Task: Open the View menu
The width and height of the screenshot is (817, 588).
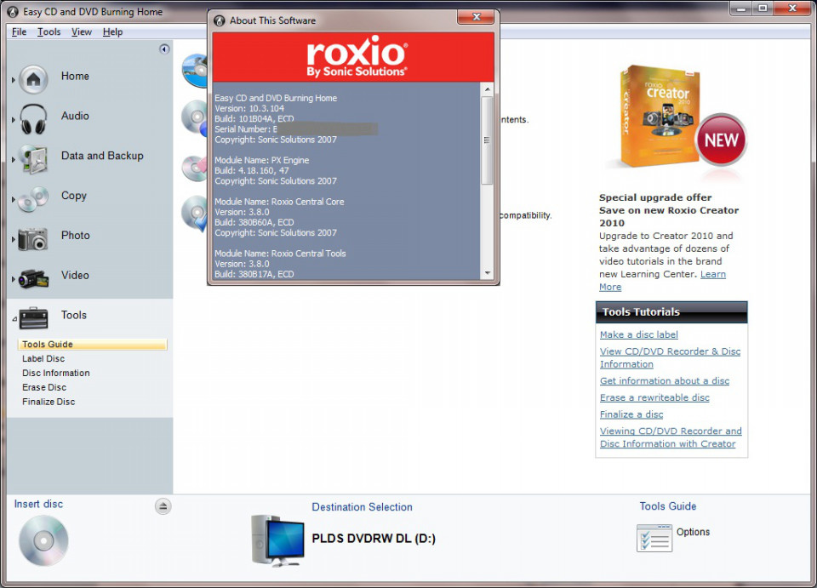Action: 82,31
